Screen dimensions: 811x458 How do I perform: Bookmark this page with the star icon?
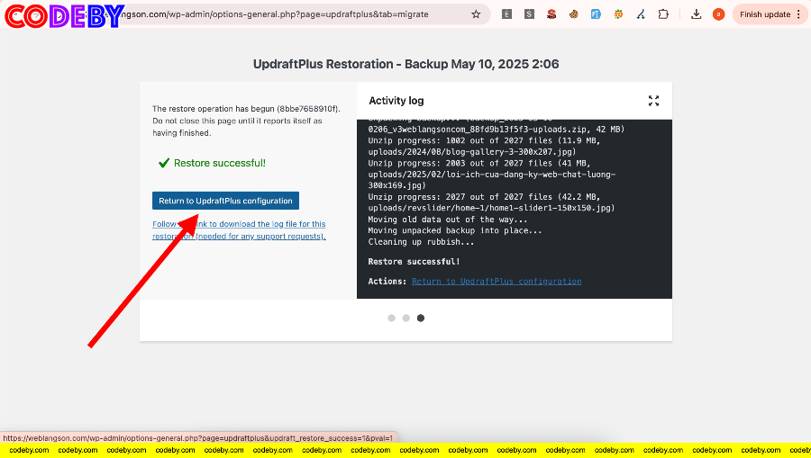pos(476,14)
